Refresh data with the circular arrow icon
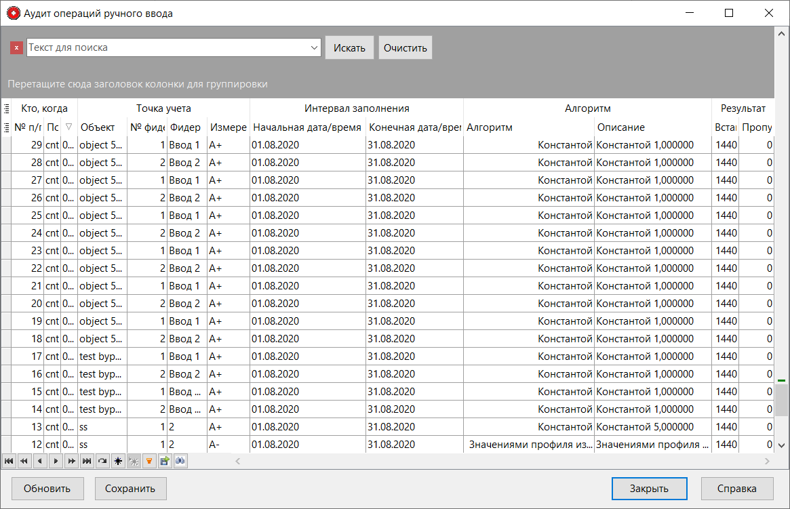Viewport: 790px width, 509px height. pos(102,461)
